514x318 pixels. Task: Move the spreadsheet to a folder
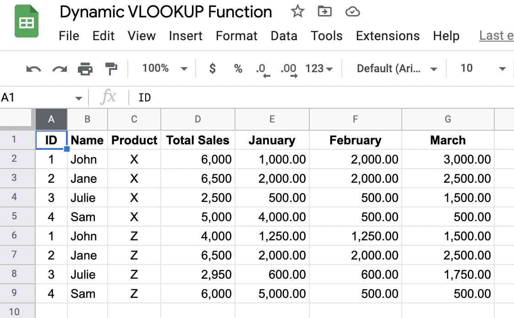tap(325, 12)
